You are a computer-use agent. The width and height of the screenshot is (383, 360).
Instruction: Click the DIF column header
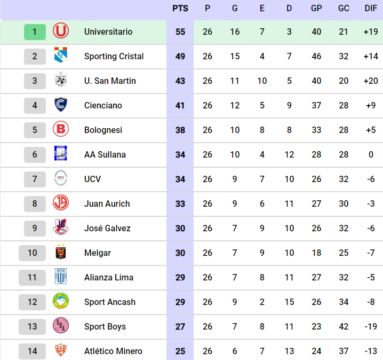click(x=371, y=9)
